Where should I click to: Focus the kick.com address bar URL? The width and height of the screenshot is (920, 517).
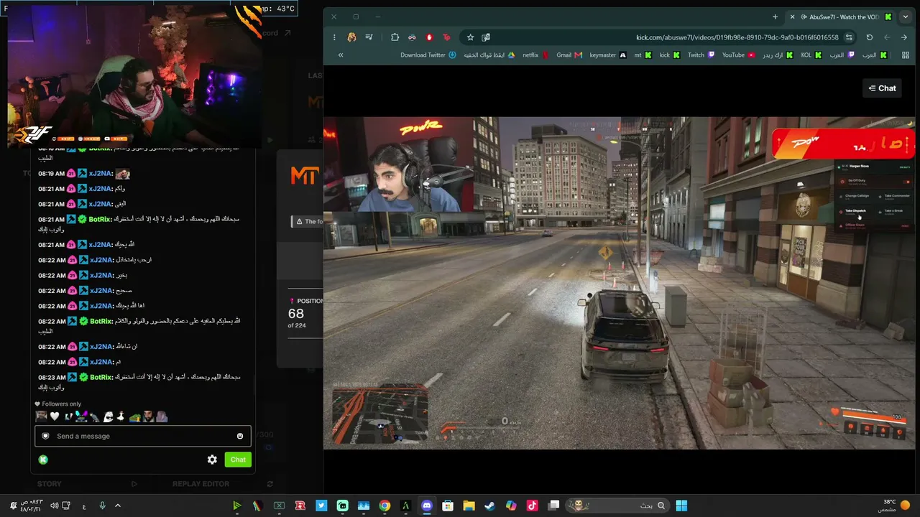(737, 37)
